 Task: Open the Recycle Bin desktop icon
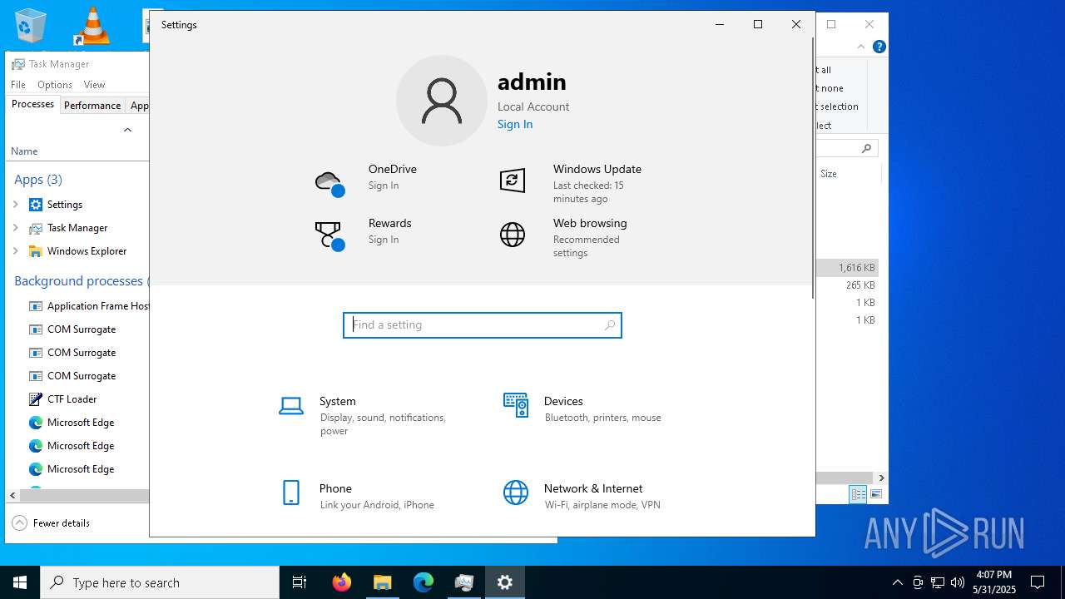click(30, 25)
